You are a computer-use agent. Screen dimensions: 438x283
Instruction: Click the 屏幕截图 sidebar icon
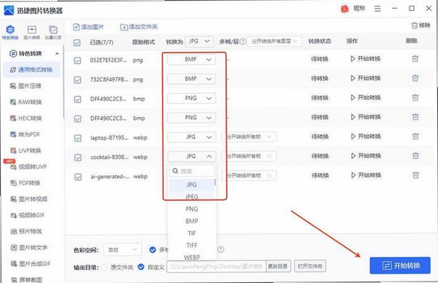click(x=13, y=279)
